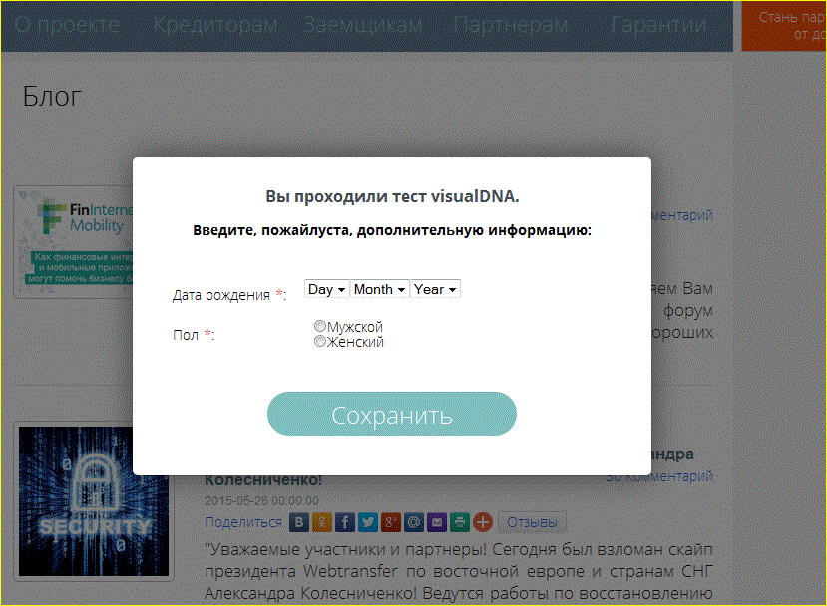Click the print icon in share bar
827x606 pixels.
coord(458,521)
